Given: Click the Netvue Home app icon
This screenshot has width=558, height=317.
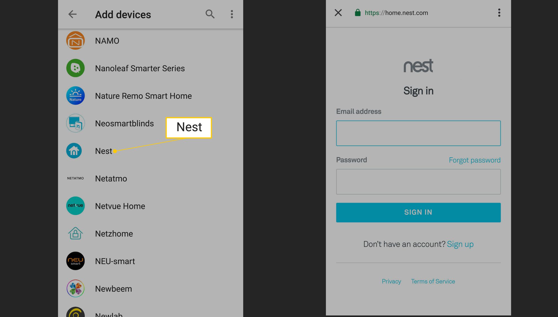Looking at the screenshot, I should point(76,206).
